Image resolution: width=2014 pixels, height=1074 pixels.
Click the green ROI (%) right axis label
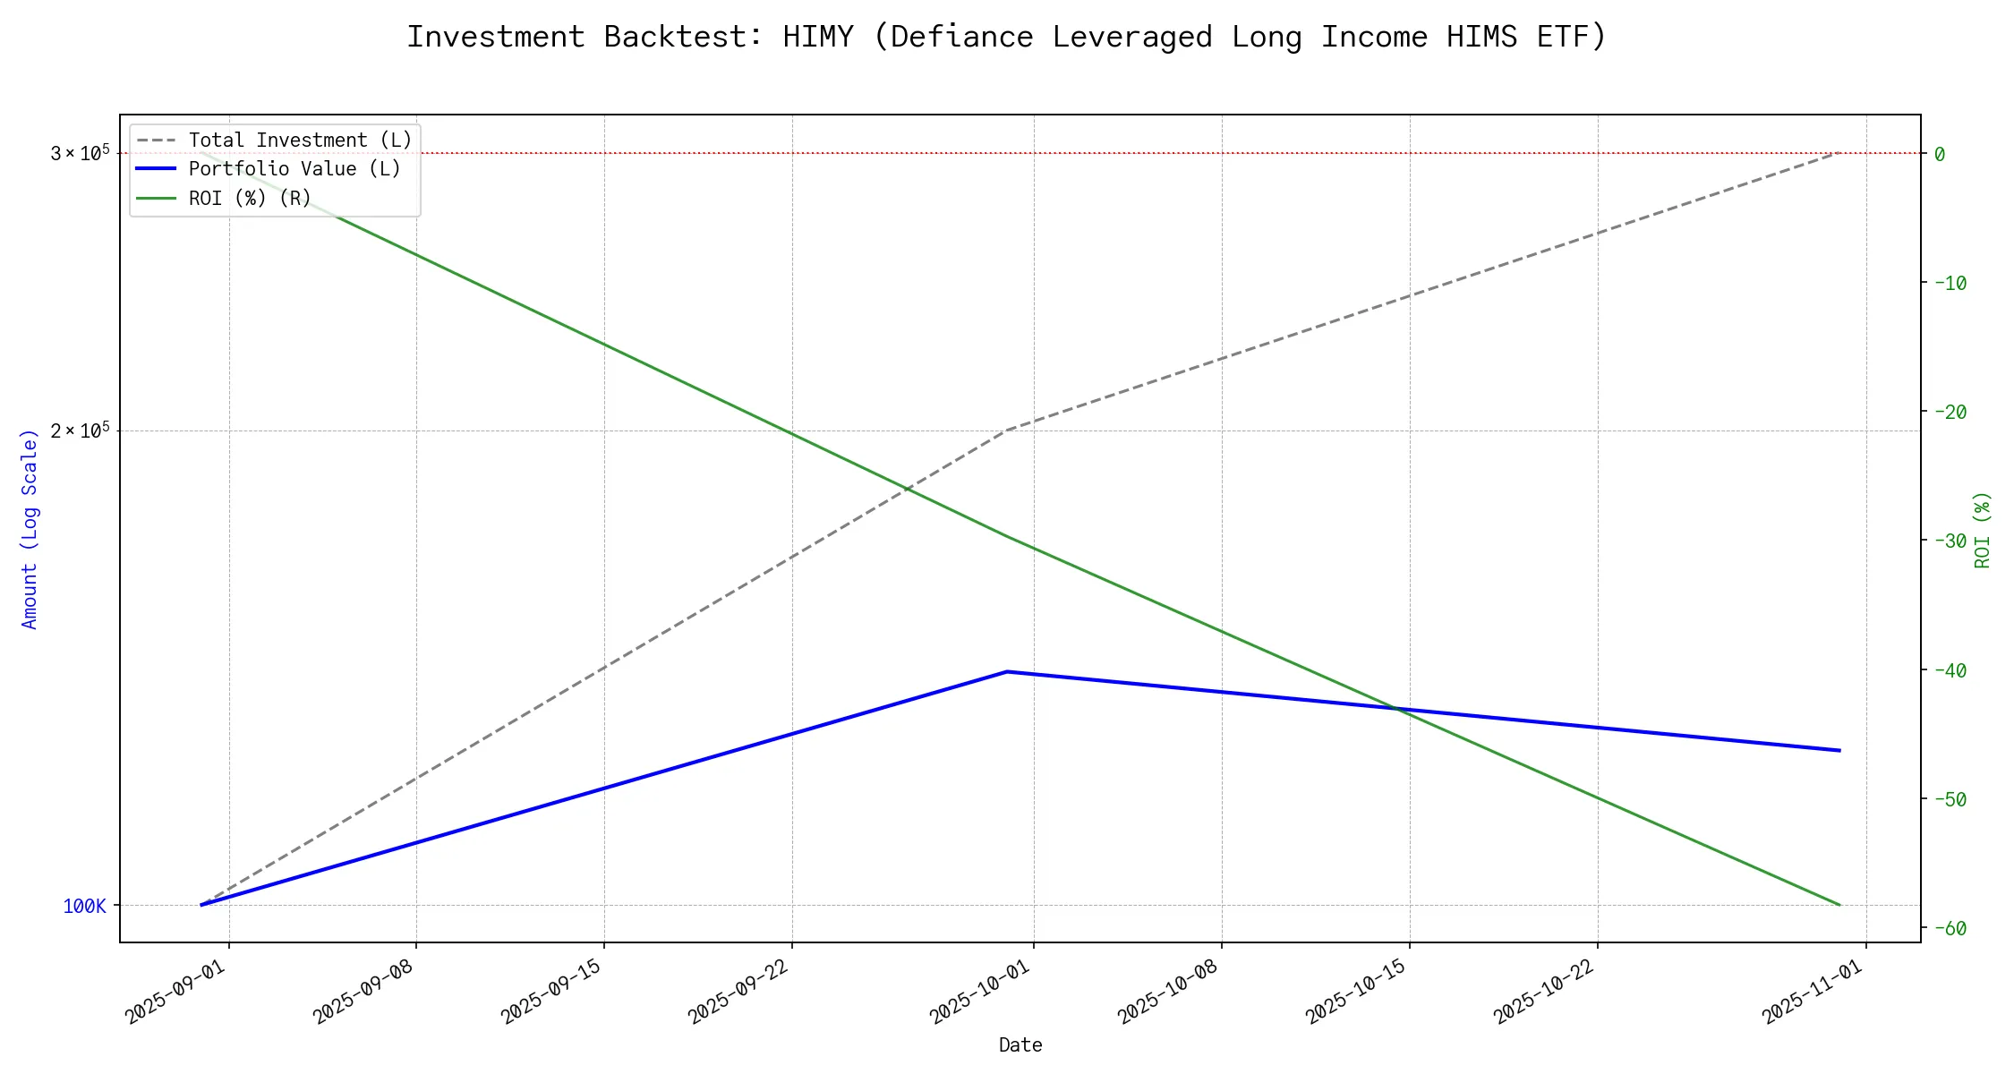(1982, 529)
